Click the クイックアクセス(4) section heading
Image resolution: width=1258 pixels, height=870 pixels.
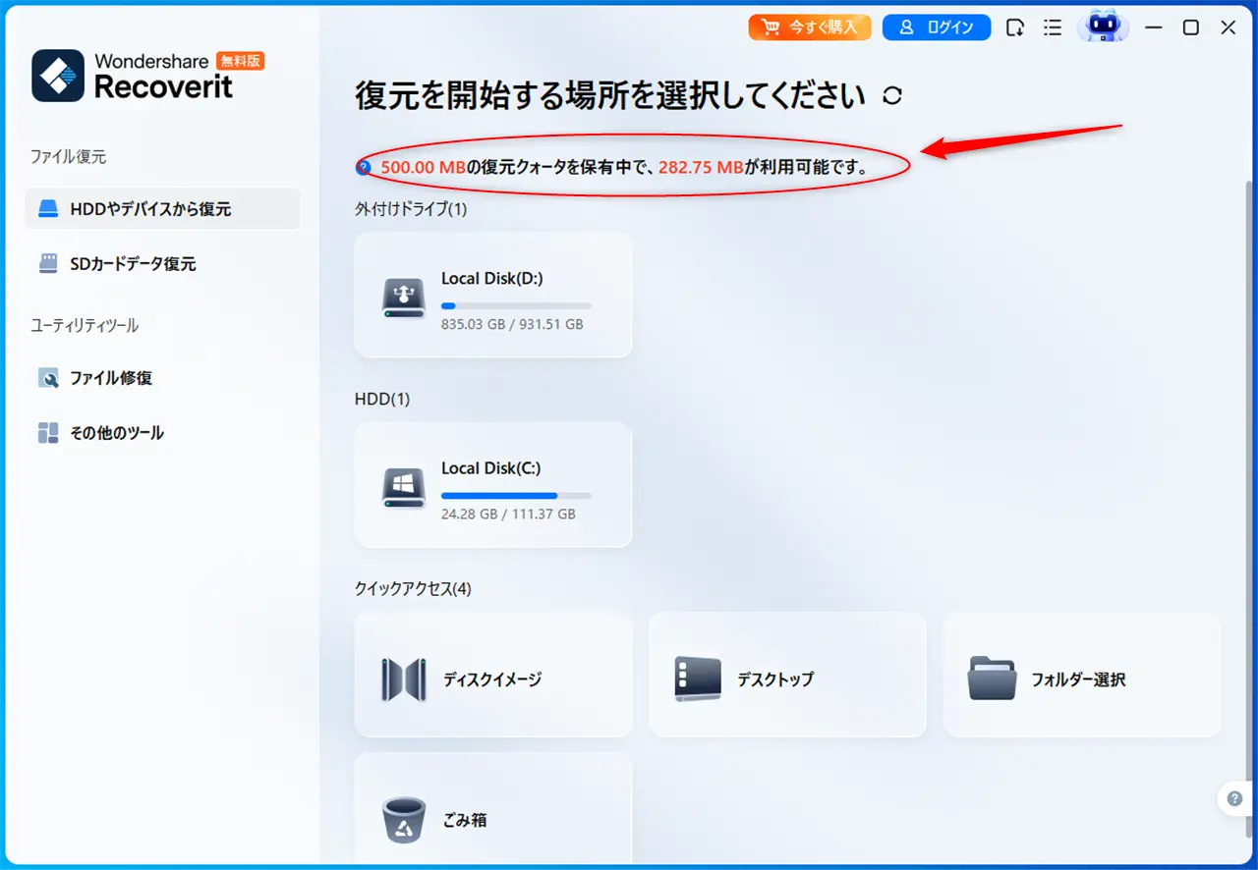tap(413, 588)
